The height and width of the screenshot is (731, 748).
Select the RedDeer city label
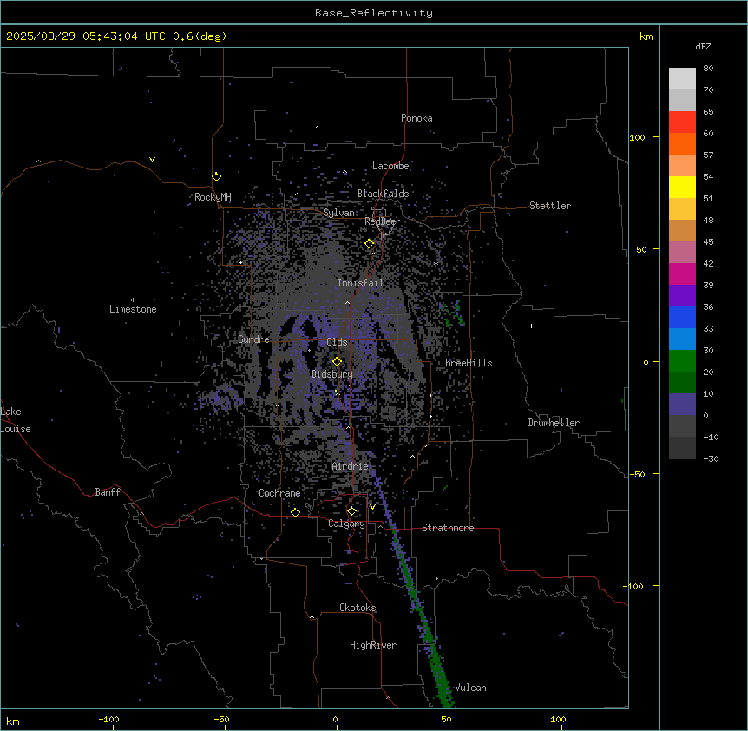383,221
